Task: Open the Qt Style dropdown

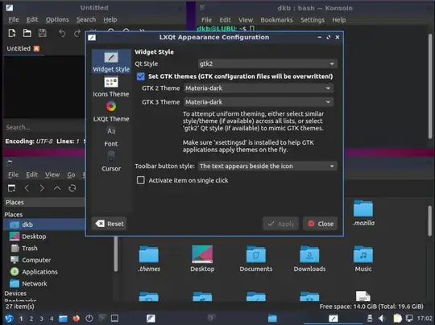Action: point(267,64)
